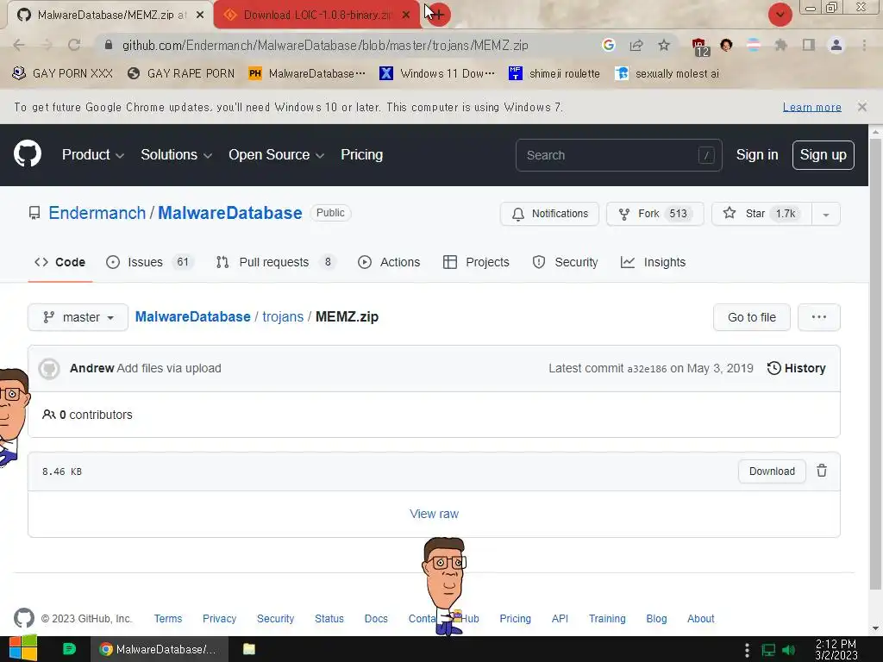The width and height of the screenshot is (883, 662).
Task: Fork the repository with the Fork button
Action: point(654,214)
